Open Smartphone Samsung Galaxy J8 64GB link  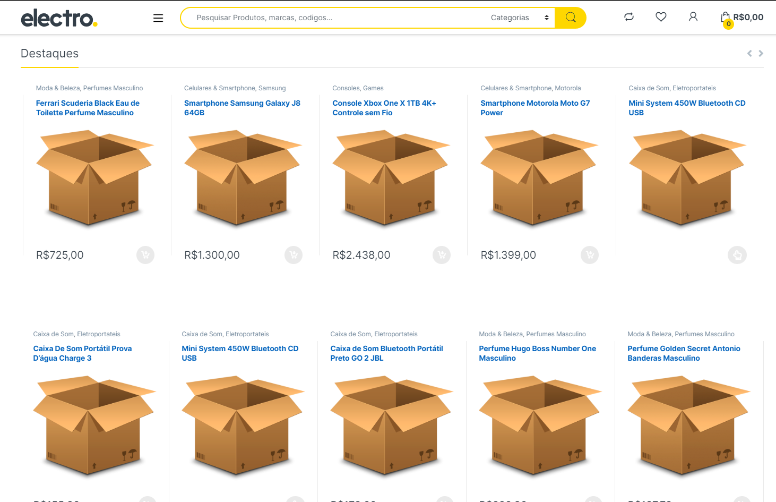click(x=242, y=108)
